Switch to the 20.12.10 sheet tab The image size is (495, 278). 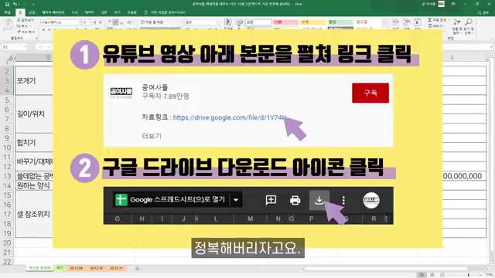[x=96, y=268]
